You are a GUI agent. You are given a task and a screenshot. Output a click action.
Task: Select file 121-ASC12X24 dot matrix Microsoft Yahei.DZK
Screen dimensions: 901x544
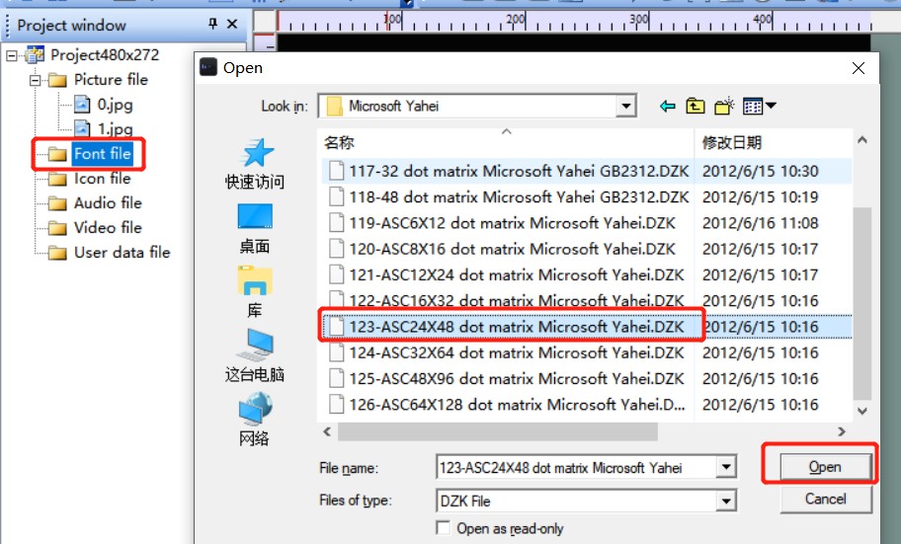click(x=509, y=274)
